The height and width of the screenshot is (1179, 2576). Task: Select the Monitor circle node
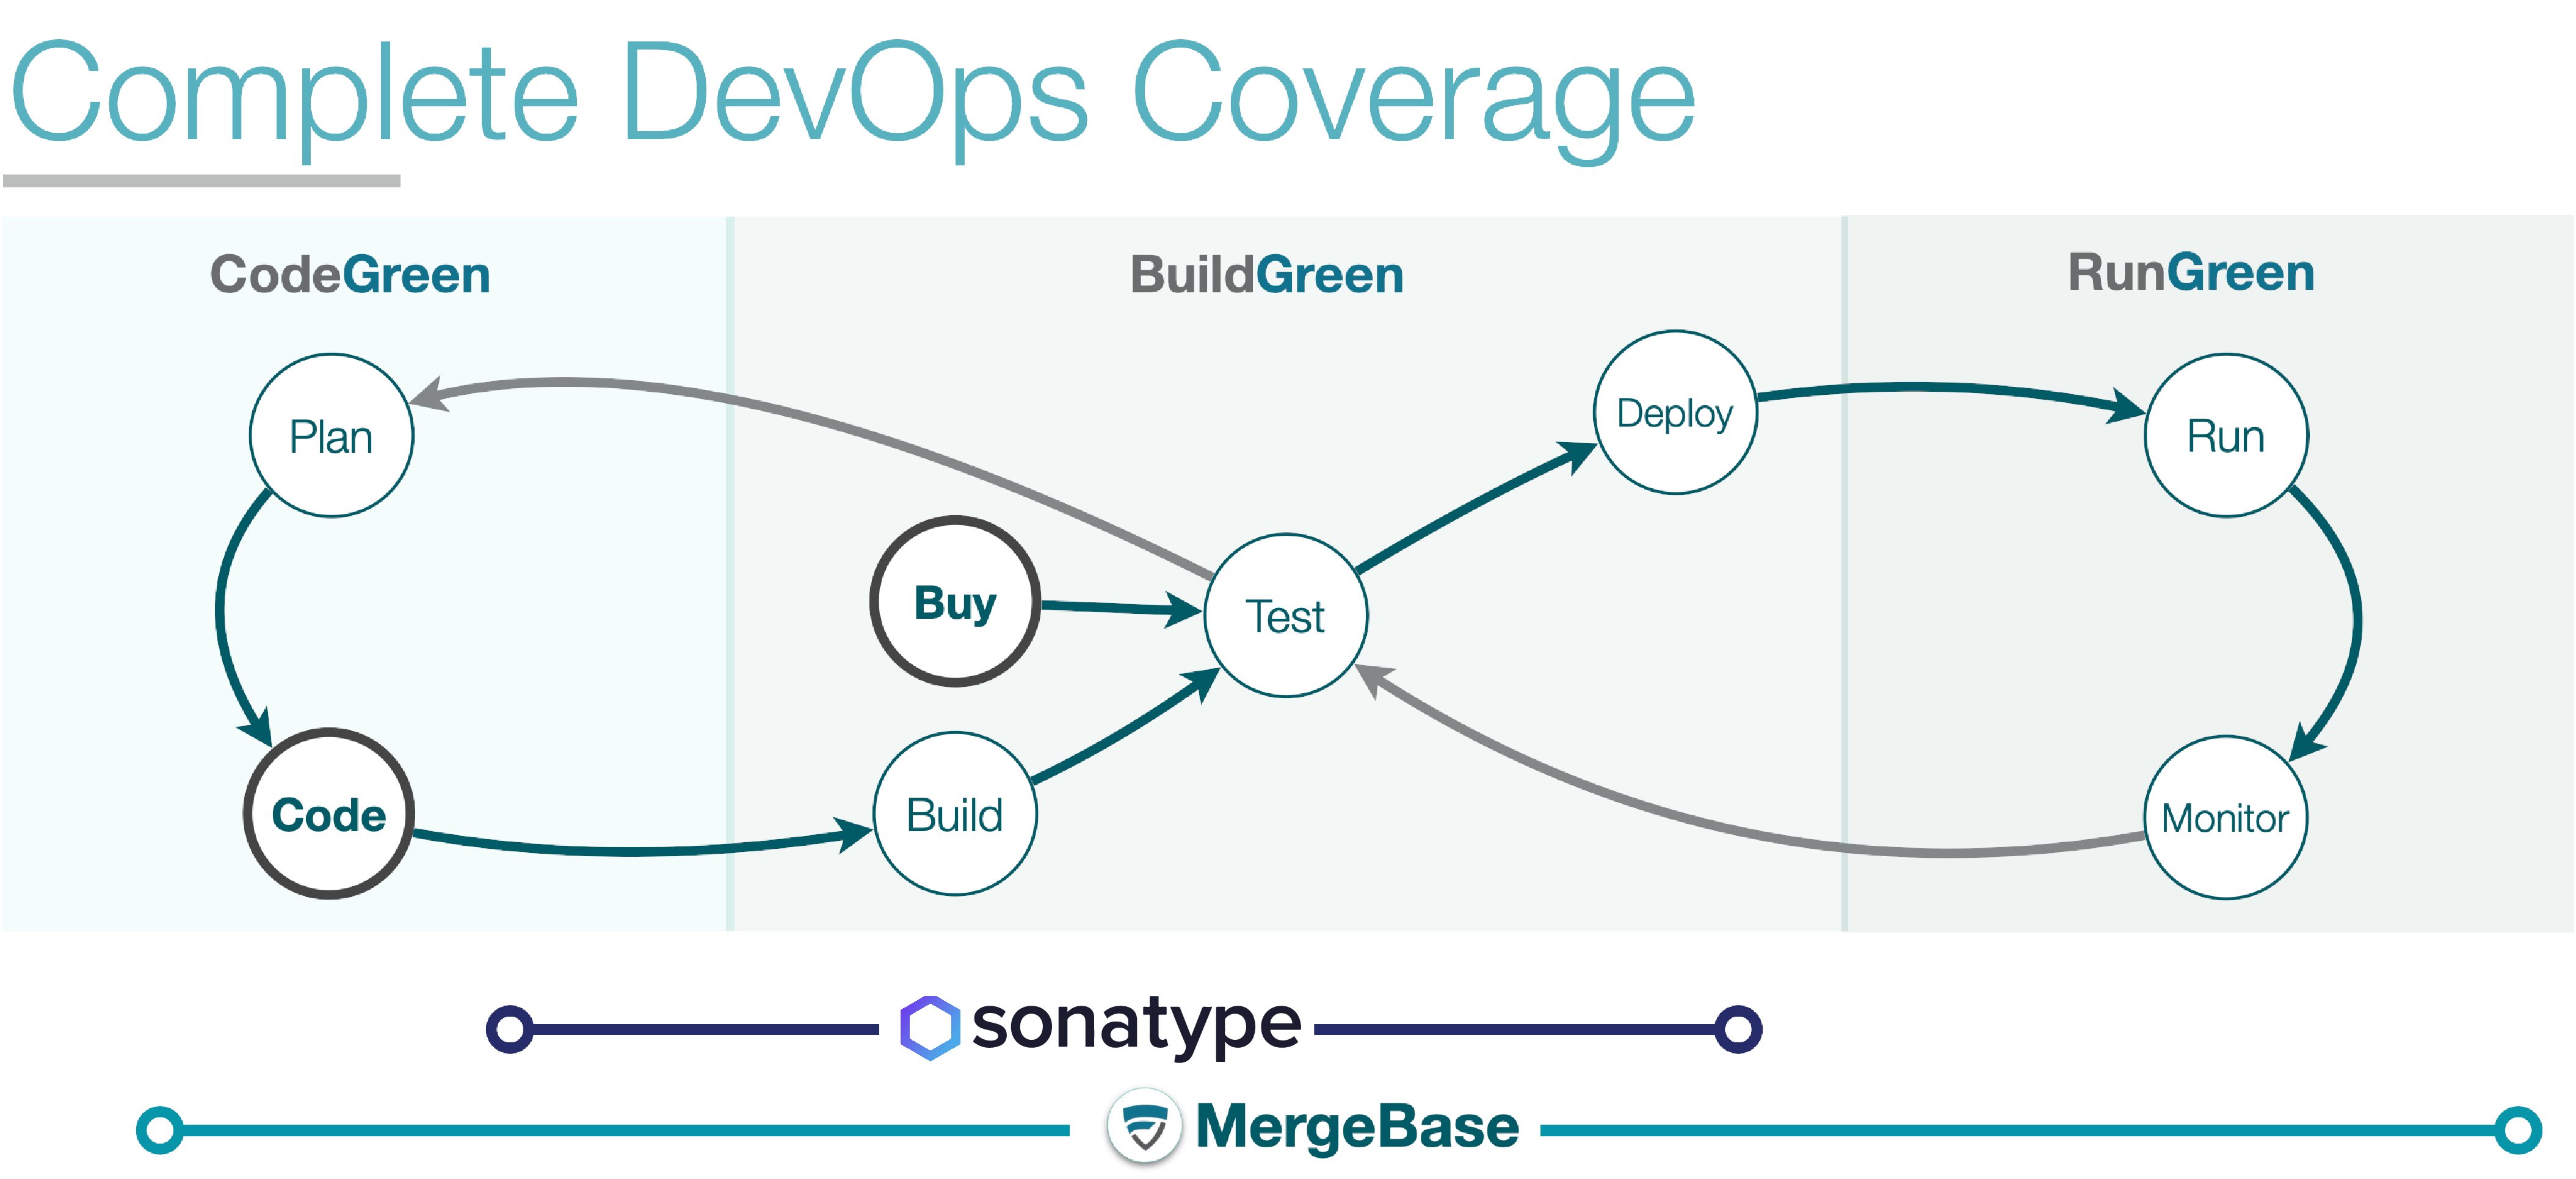(2225, 817)
